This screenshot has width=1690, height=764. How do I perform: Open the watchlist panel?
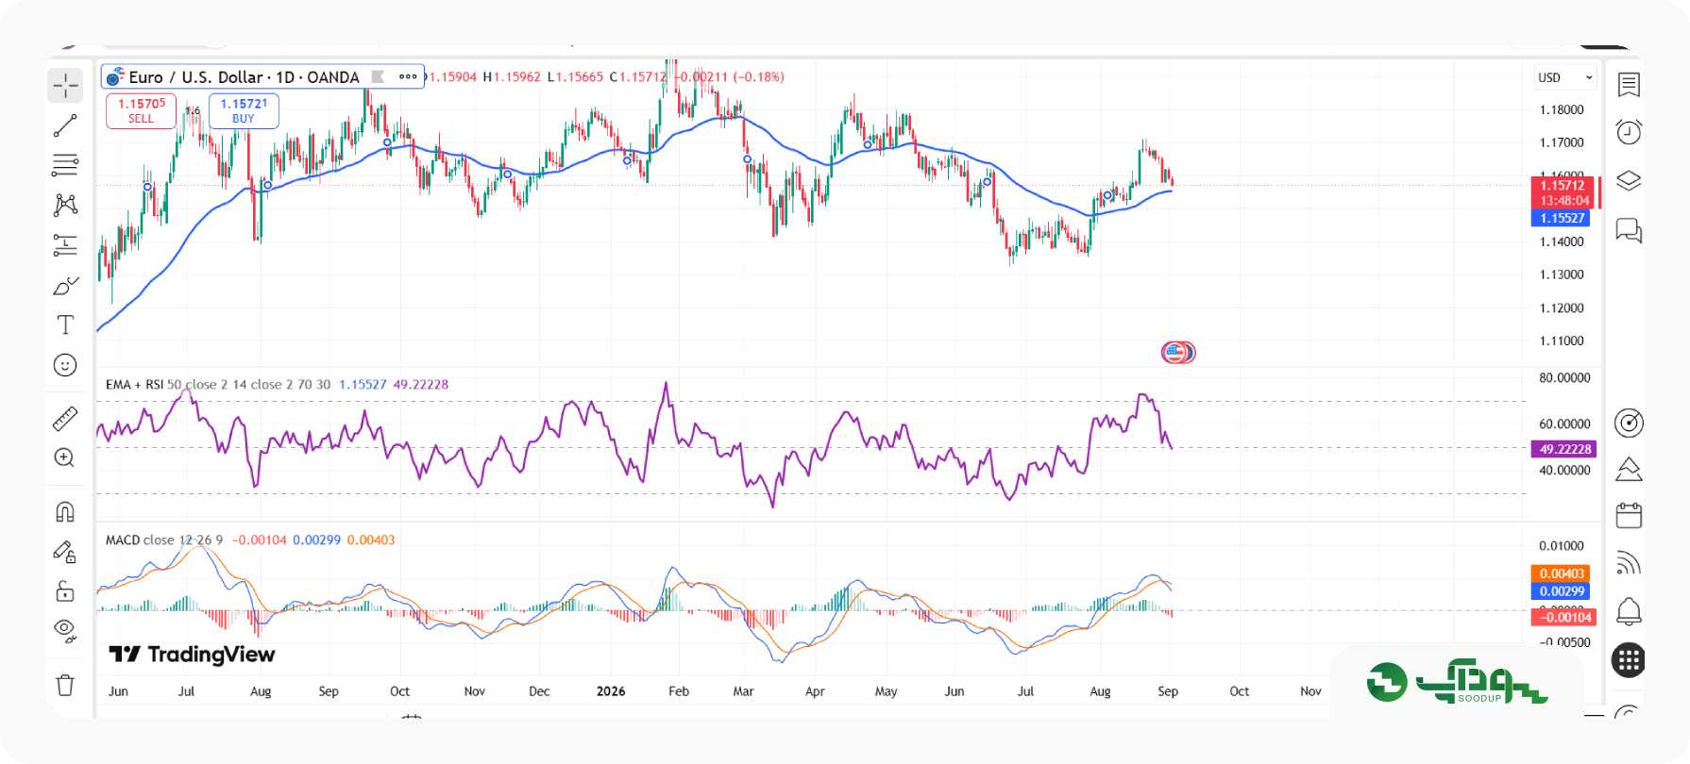click(1629, 85)
